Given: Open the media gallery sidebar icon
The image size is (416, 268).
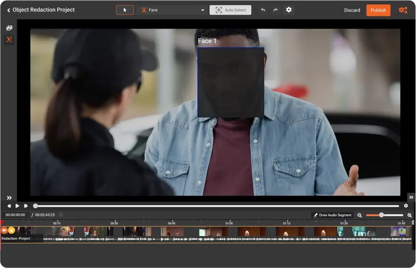Looking at the screenshot, I should [x=9, y=28].
